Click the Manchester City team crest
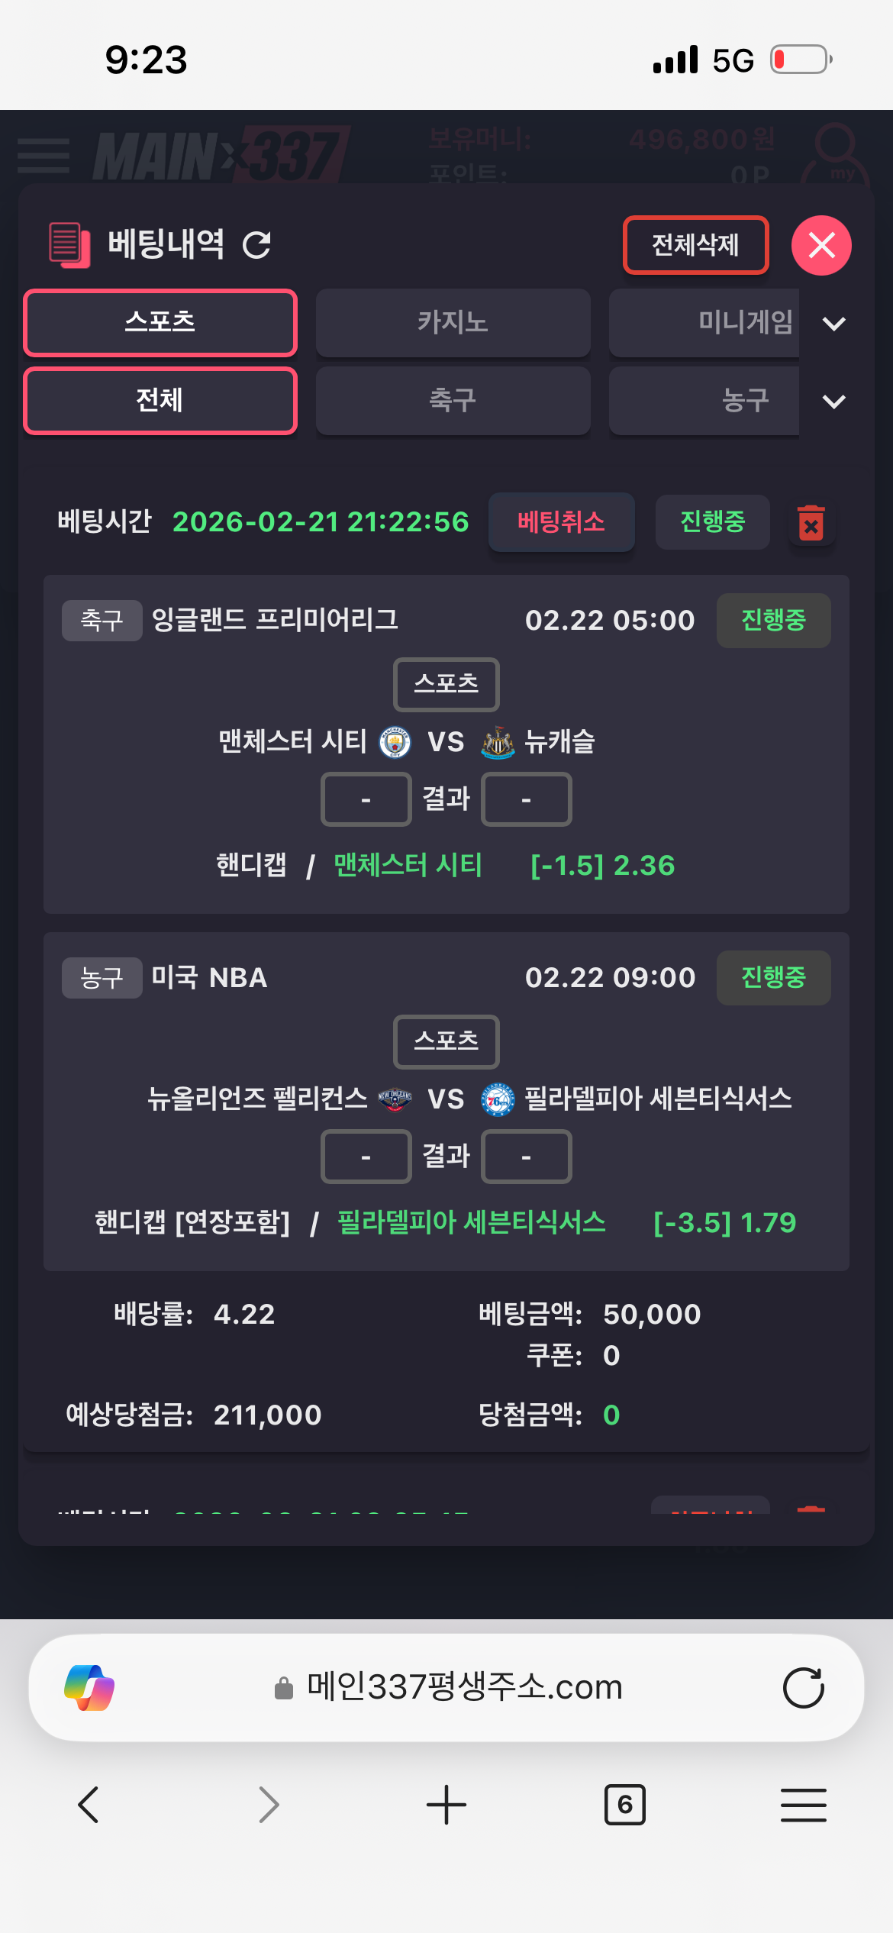Viewport: 893px width, 1933px height. [x=395, y=742]
